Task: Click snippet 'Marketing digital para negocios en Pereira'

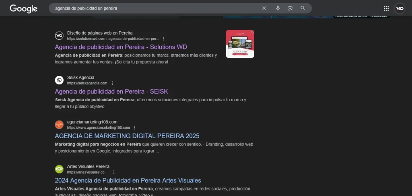Action: click(98, 144)
